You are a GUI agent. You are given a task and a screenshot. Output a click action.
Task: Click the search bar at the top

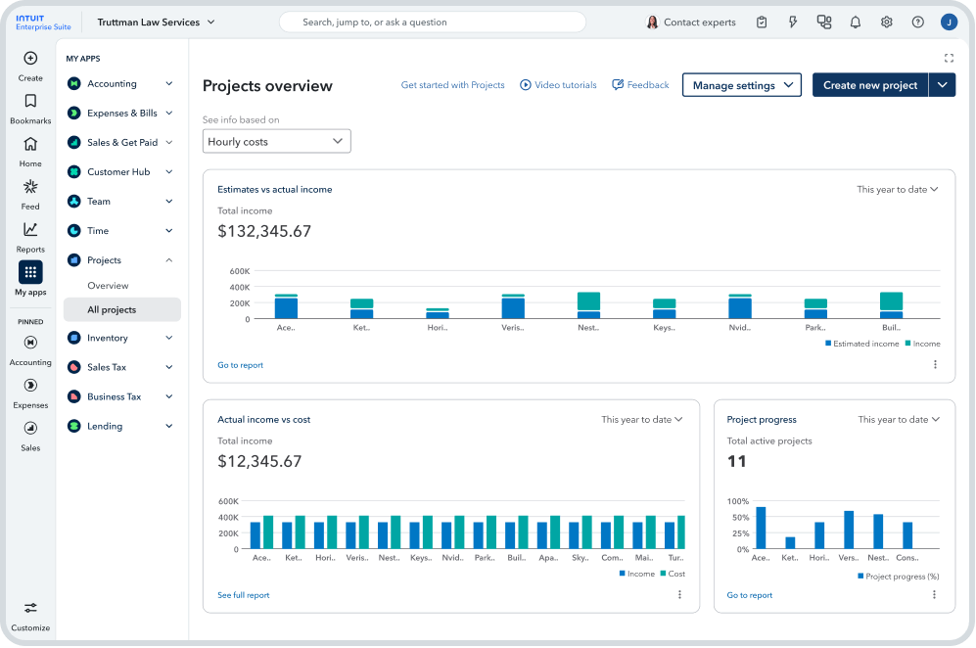pos(432,22)
